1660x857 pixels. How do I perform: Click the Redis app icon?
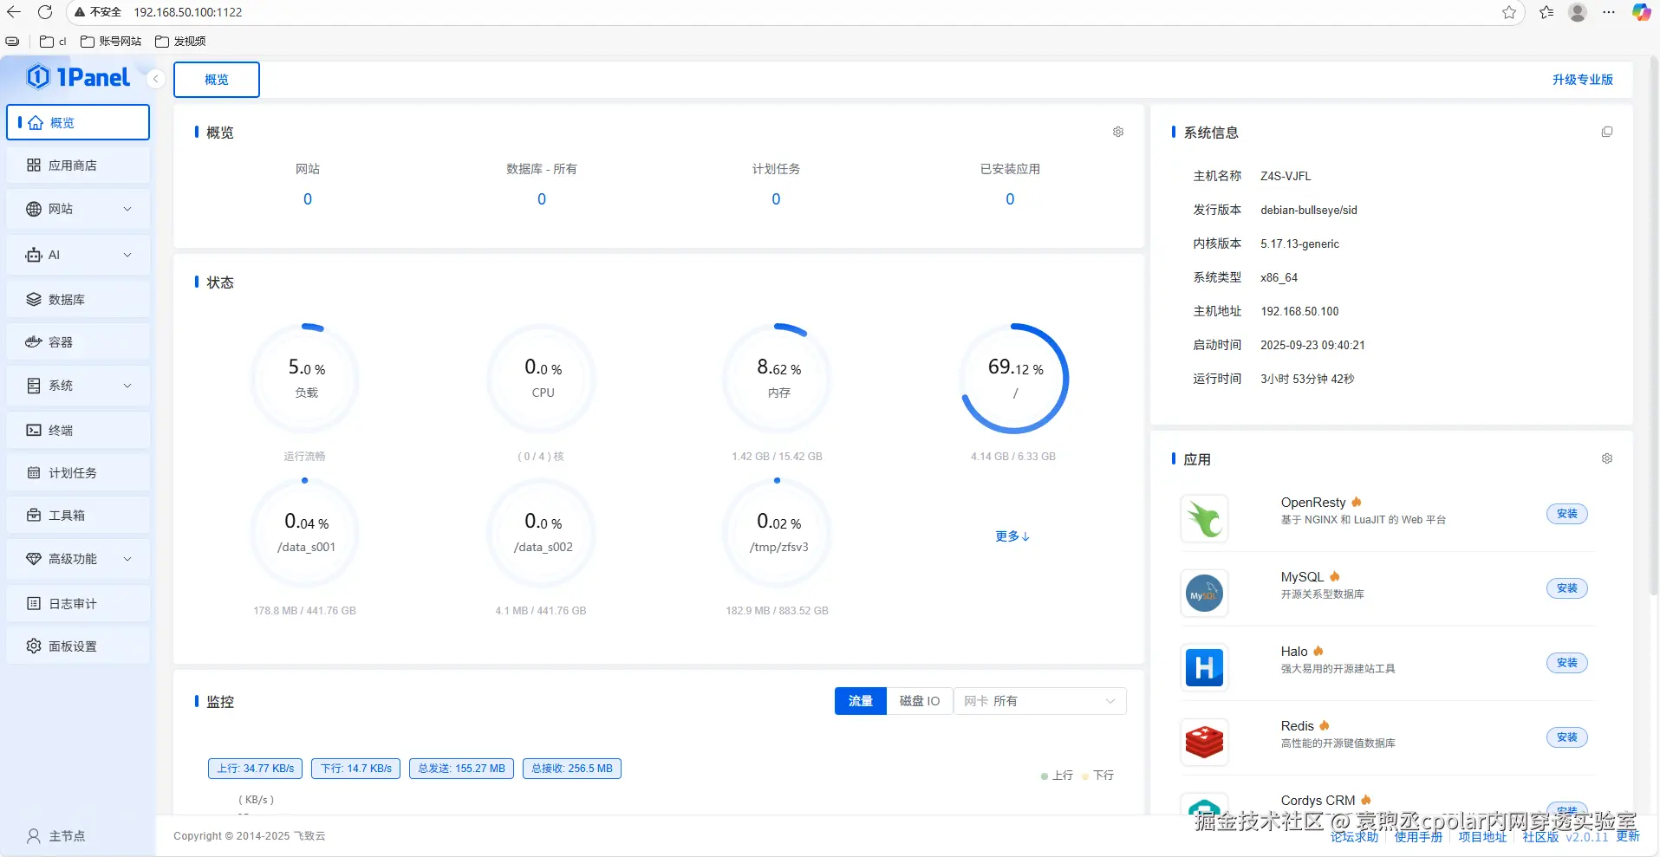pos(1205,742)
